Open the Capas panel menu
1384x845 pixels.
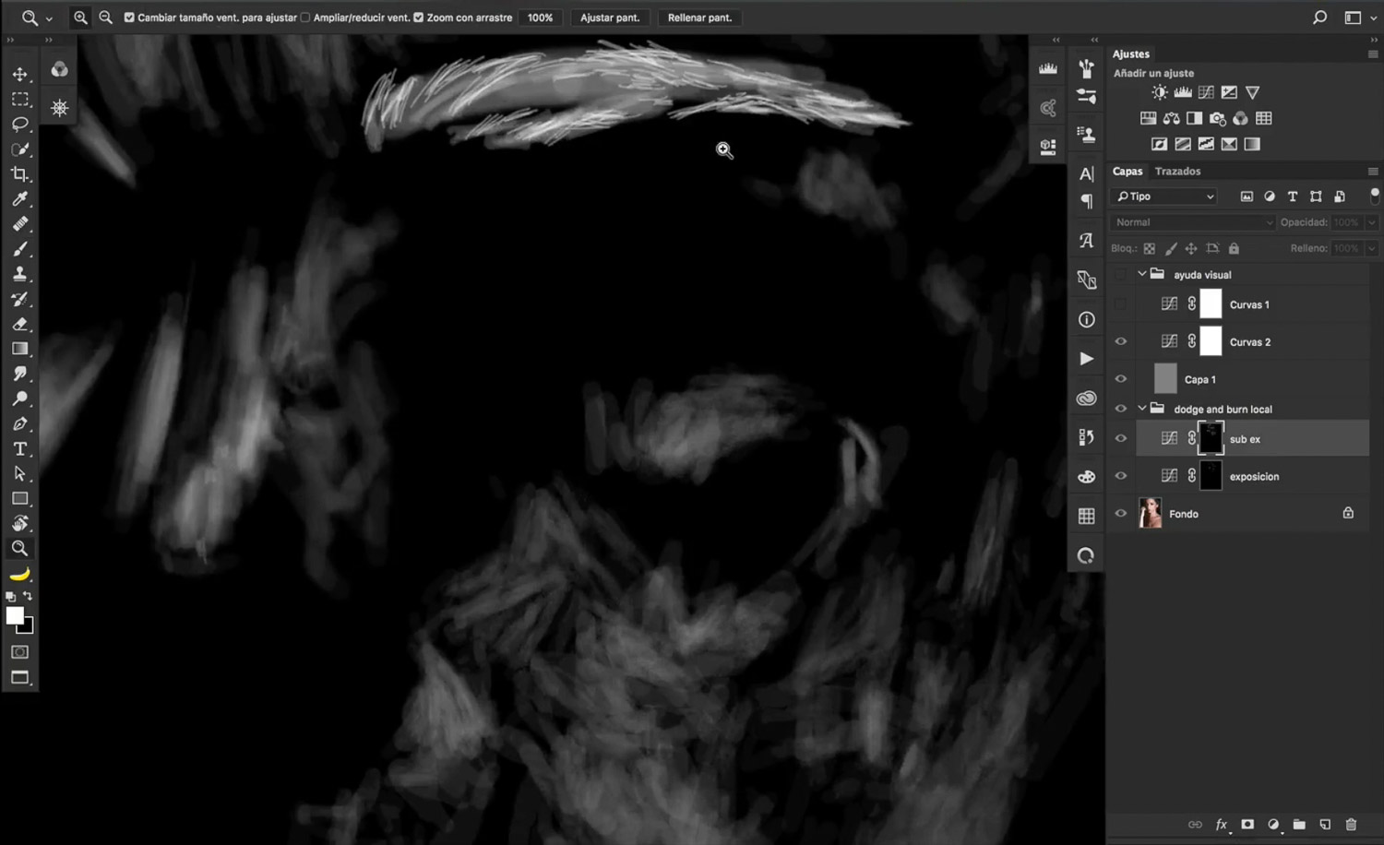(1373, 172)
